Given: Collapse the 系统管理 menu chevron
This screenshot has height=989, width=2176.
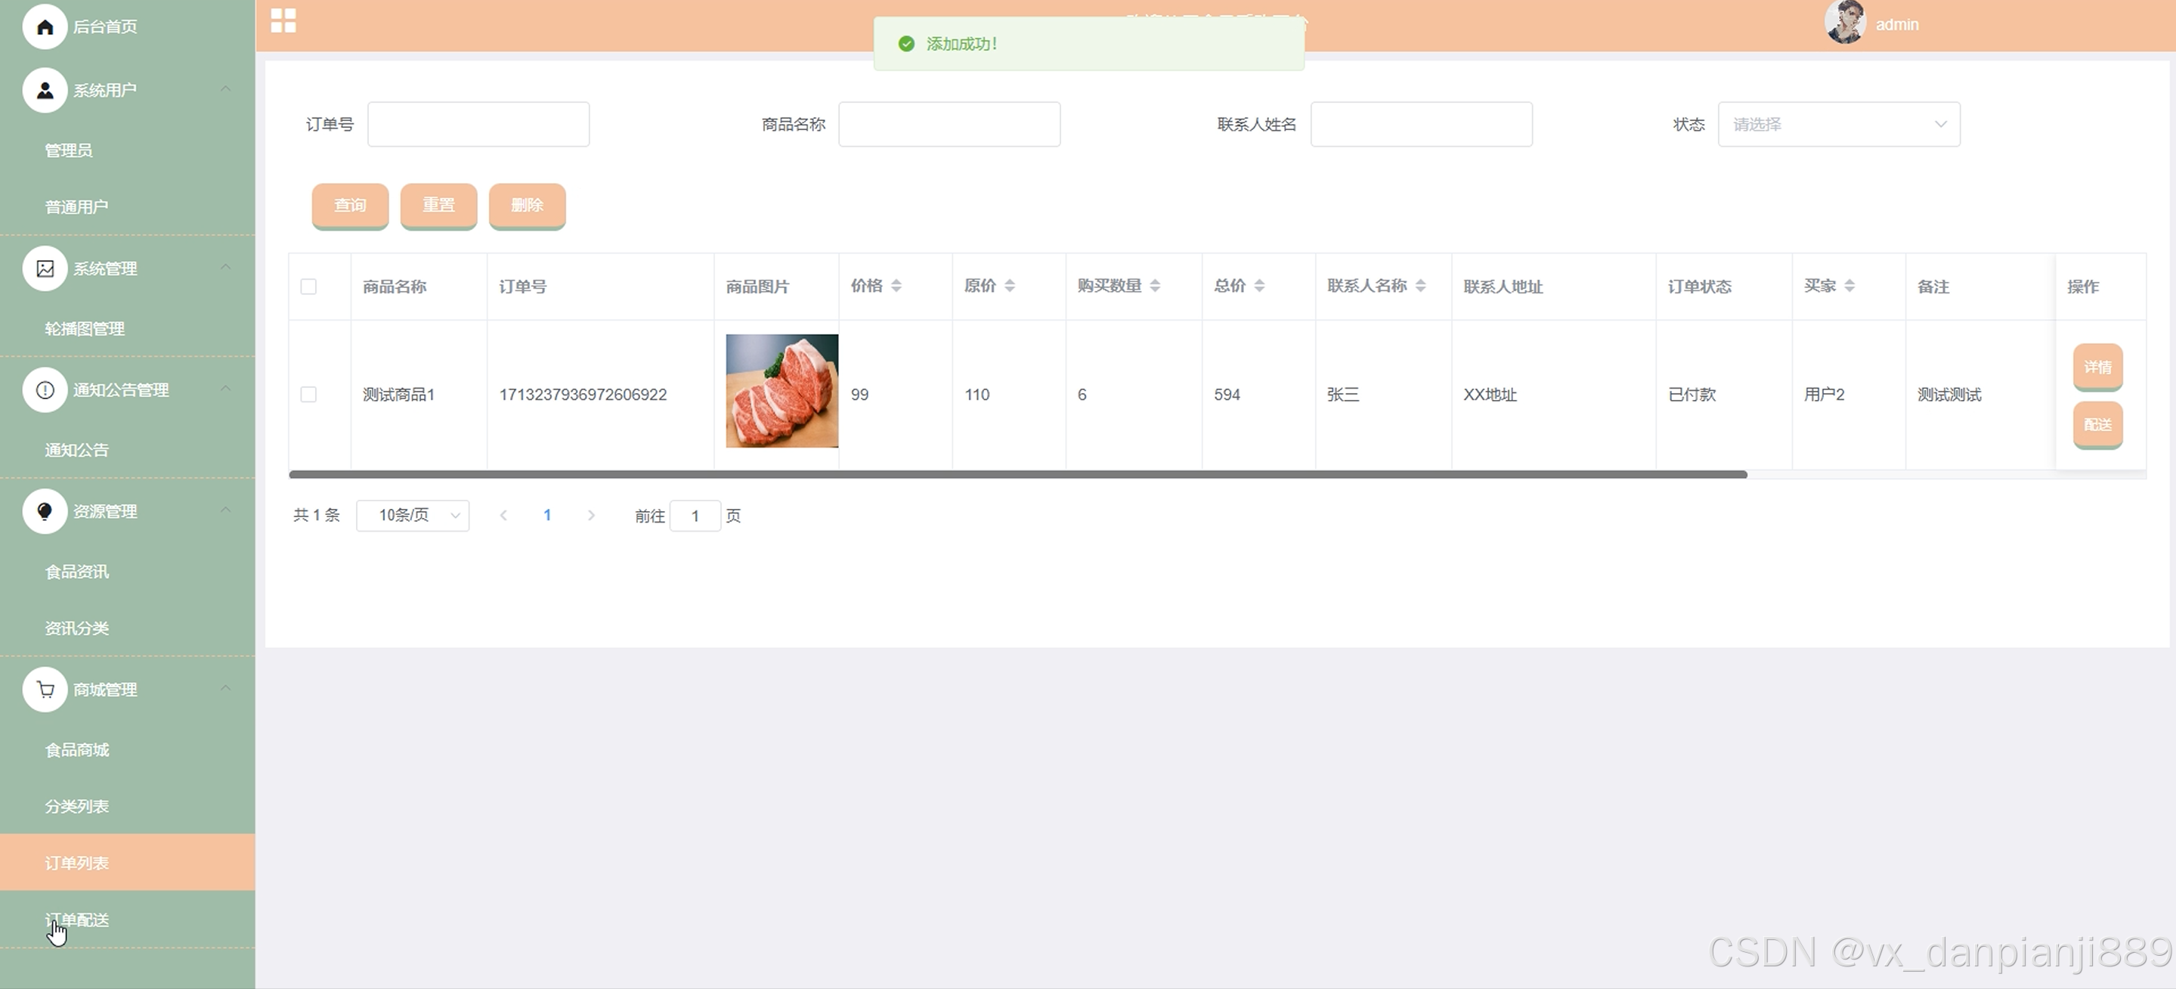Looking at the screenshot, I should (x=225, y=267).
